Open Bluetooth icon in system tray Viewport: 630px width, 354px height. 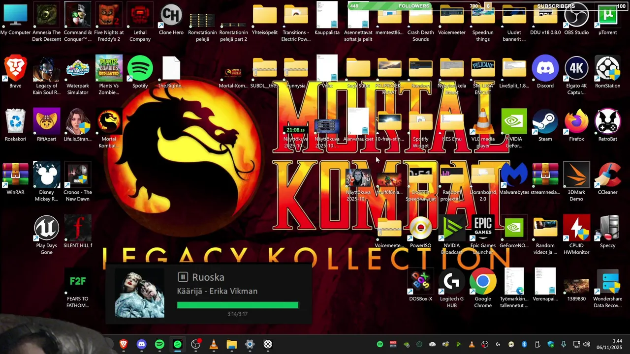(x=524, y=344)
